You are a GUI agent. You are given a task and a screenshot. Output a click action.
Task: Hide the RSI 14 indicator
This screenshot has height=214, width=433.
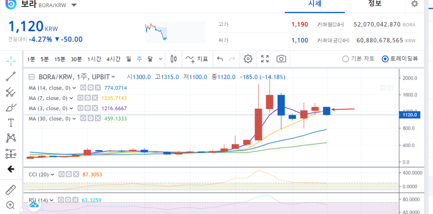click(x=61, y=199)
